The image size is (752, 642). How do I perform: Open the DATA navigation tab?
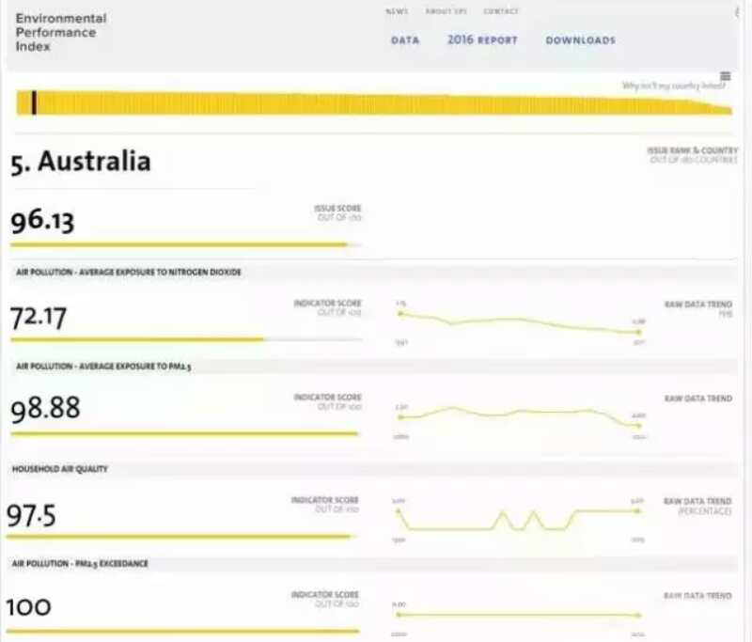tap(405, 40)
